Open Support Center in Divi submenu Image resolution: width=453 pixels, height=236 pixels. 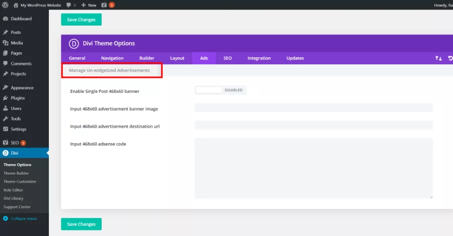click(17, 207)
